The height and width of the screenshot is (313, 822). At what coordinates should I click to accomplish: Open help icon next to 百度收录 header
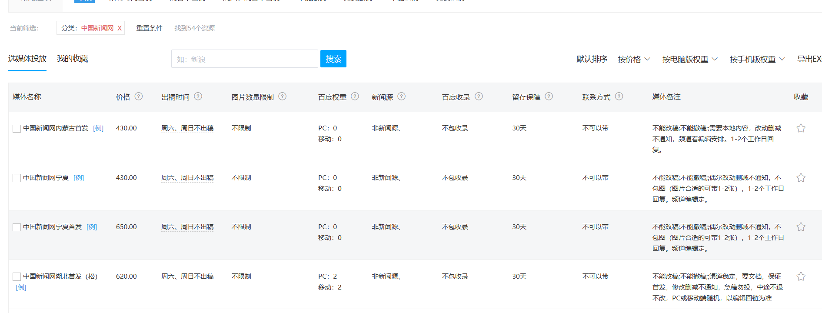pos(479,97)
